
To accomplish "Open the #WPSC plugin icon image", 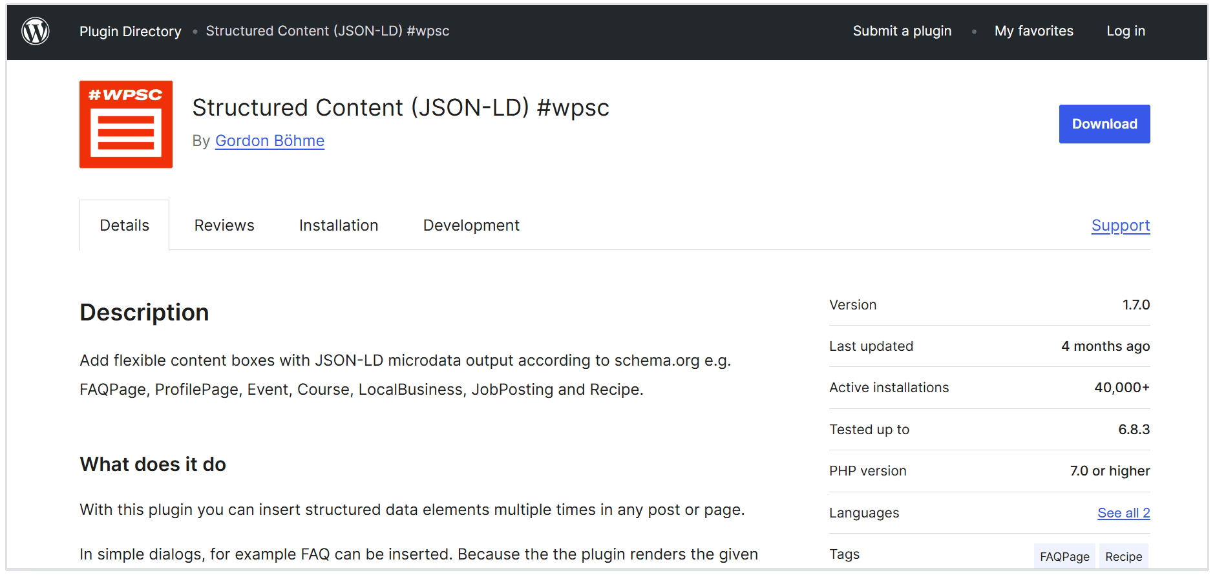I will [x=126, y=124].
